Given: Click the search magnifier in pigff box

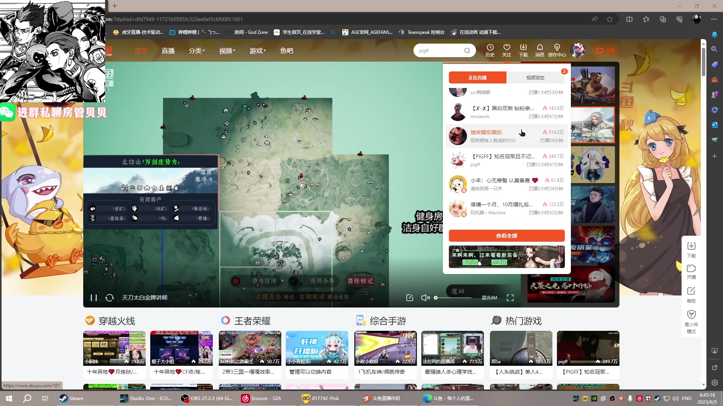Looking at the screenshot, I should coord(467,51).
